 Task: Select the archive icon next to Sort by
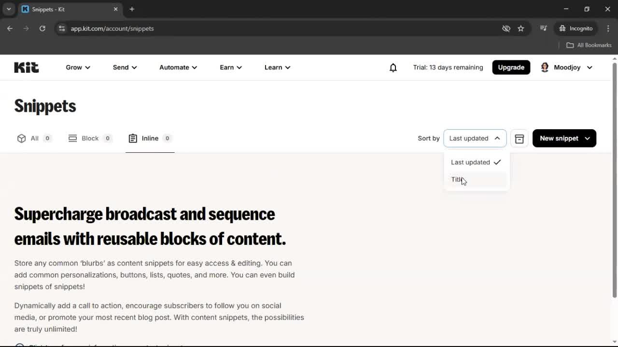tap(519, 138)
